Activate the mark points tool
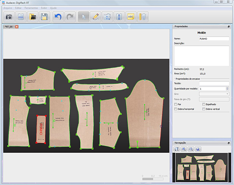This screenshot has height=185, width=234. [x=107, y=17]
